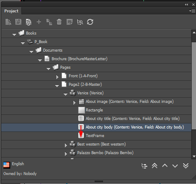
Task: Click the double-down chevron move-to-bottom icon
Action: [186, 166]
